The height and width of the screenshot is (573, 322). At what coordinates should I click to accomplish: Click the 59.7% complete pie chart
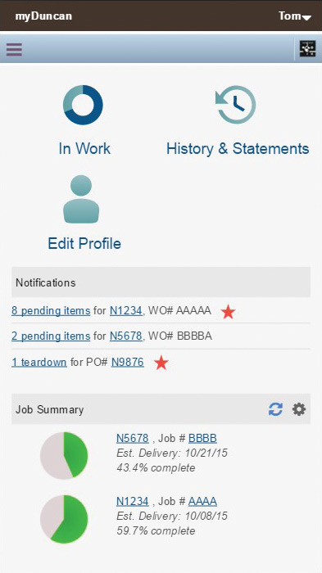click(64, 518)
